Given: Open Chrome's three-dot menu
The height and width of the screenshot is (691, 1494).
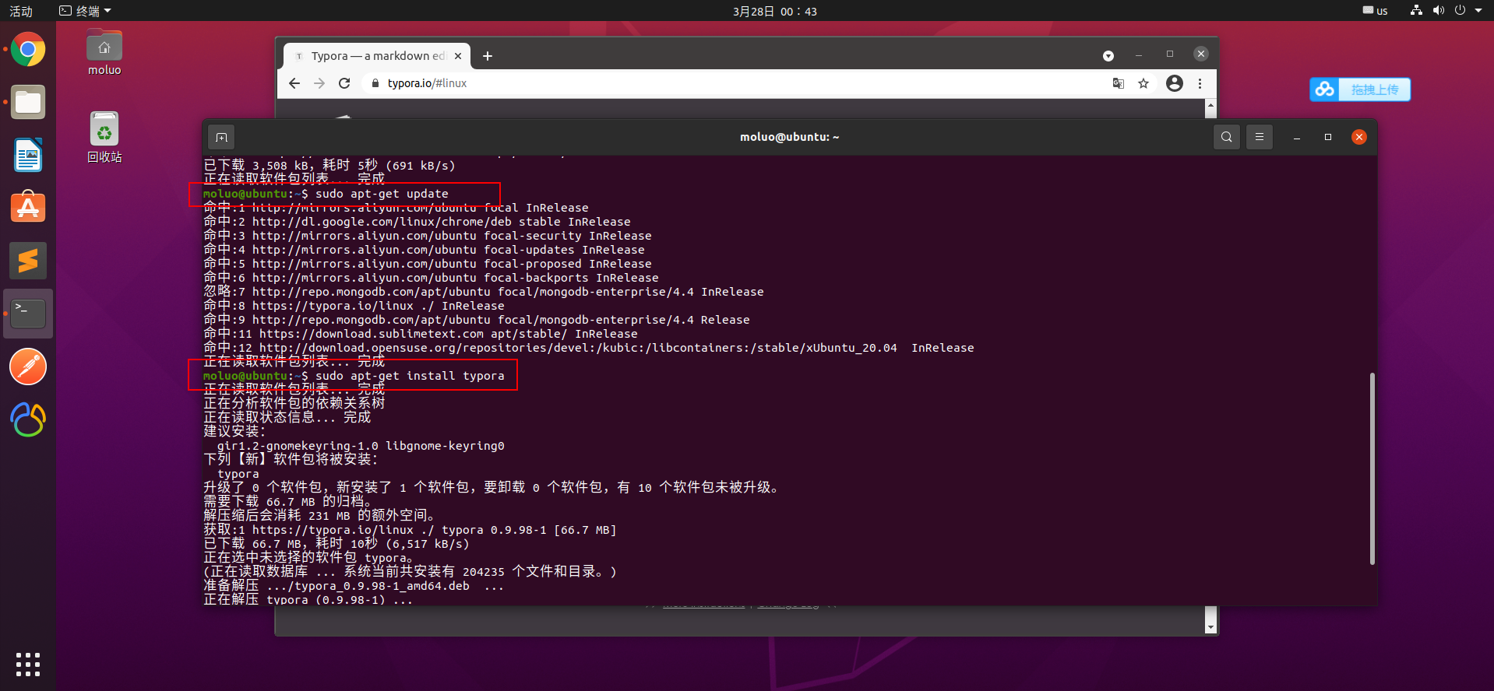Looking at the screenshot, I should pos(1200,83).
